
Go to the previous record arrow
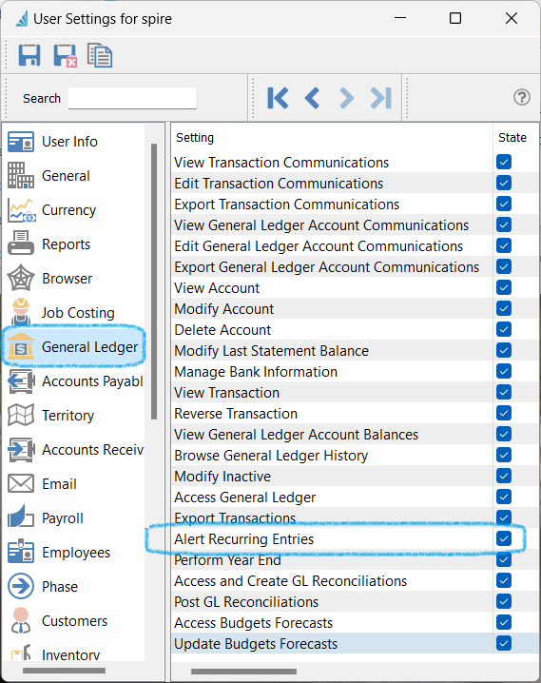point(313,98)
